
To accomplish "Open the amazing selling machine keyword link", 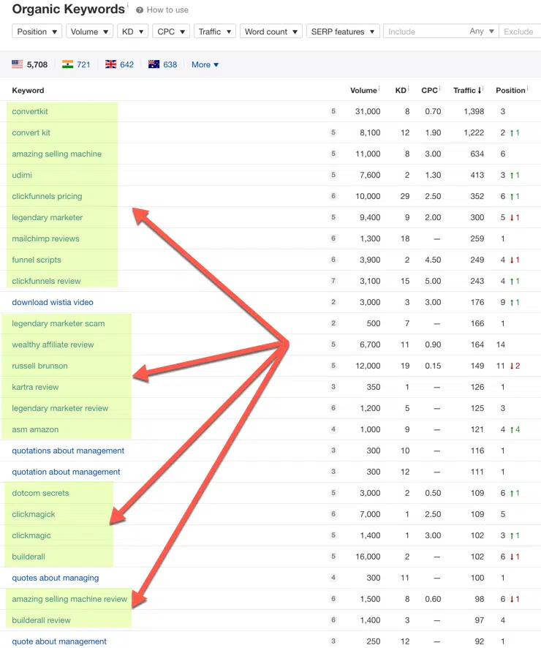I will click(56, 154).
